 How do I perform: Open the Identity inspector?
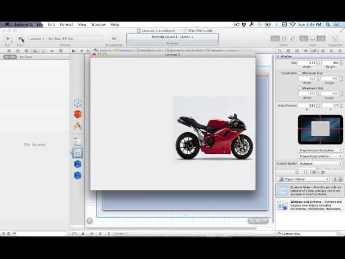pyautogui.click(x=297, y=51)
